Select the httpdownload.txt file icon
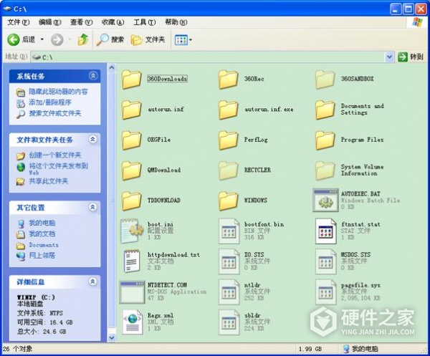 (132, 261)
